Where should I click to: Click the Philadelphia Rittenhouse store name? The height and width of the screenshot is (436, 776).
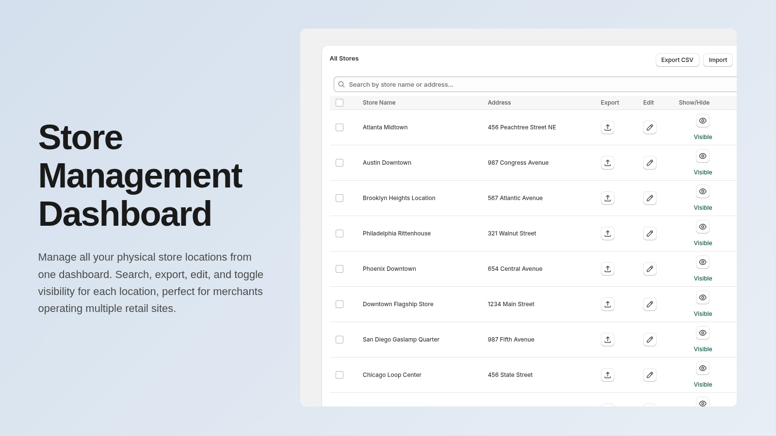tap(397, 234)
